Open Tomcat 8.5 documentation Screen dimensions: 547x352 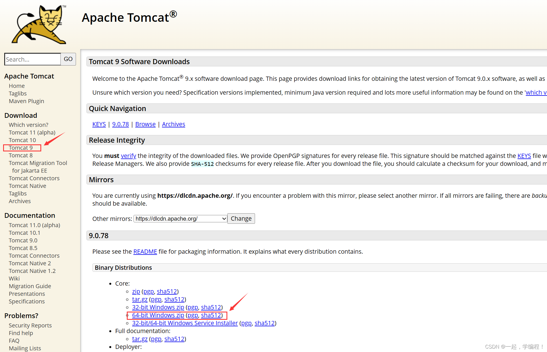click(x=23, y=248)
